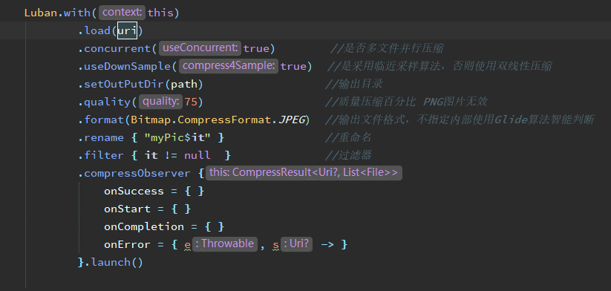
Task: Click the comment '//重命名'
Action: point(348,138)
